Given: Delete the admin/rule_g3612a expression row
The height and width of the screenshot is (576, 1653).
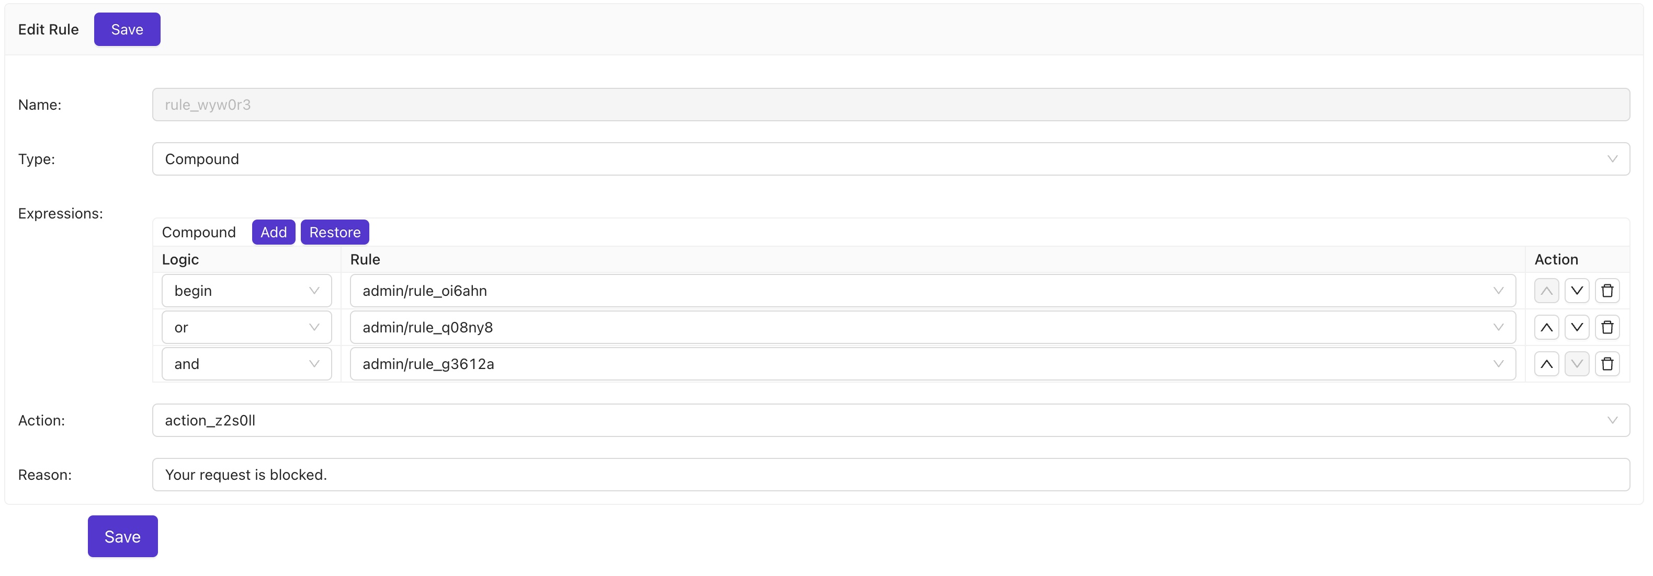Looking at the screenshot, I should click(1607, 364).
